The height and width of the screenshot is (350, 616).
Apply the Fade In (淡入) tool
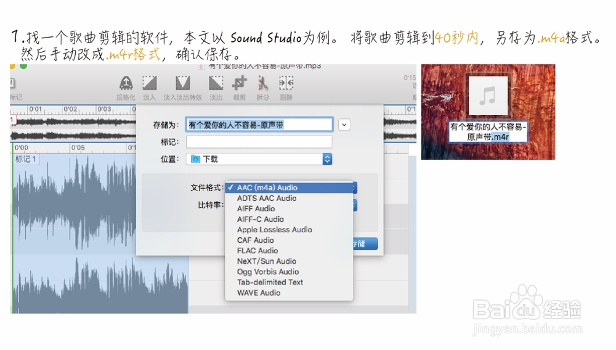[149, 83]
